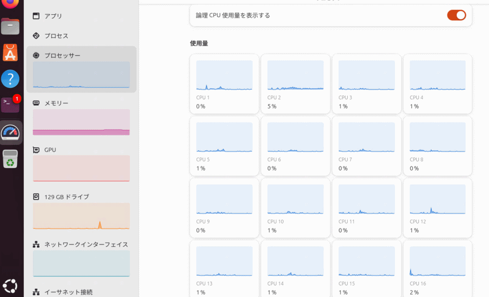Show applications with the Ubuntu logo button
This screenshot has height=297, width=489.
tap(11, 286)
